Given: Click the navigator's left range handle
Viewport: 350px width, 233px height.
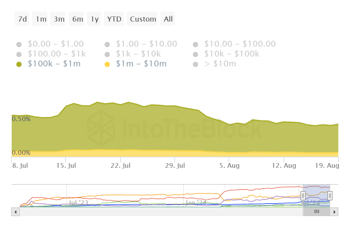Looking at the screenshot, I should (303, 196).
